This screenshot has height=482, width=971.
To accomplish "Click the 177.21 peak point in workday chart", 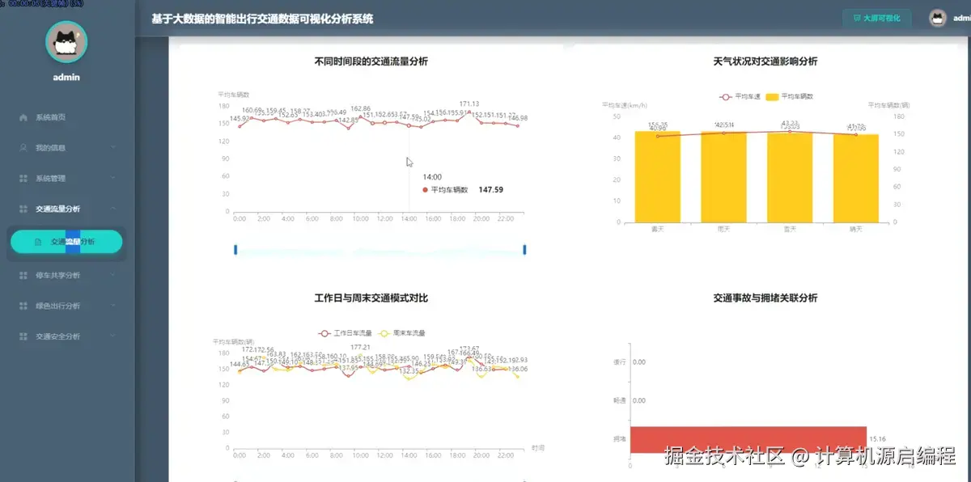I will [360, 356].
